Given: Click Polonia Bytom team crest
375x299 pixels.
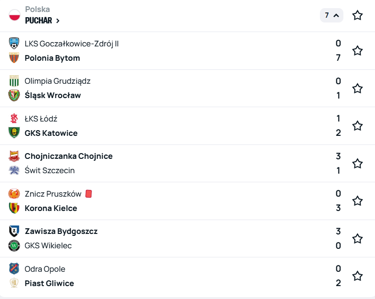Looking at the screenshot, I should [14, 58].
